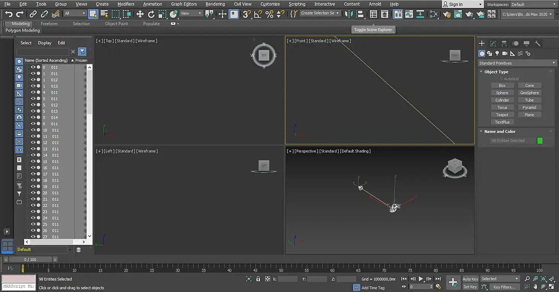Click the Teapot primitive button
559x292 pixels.
pyautogui.click(x=502, y=115)
